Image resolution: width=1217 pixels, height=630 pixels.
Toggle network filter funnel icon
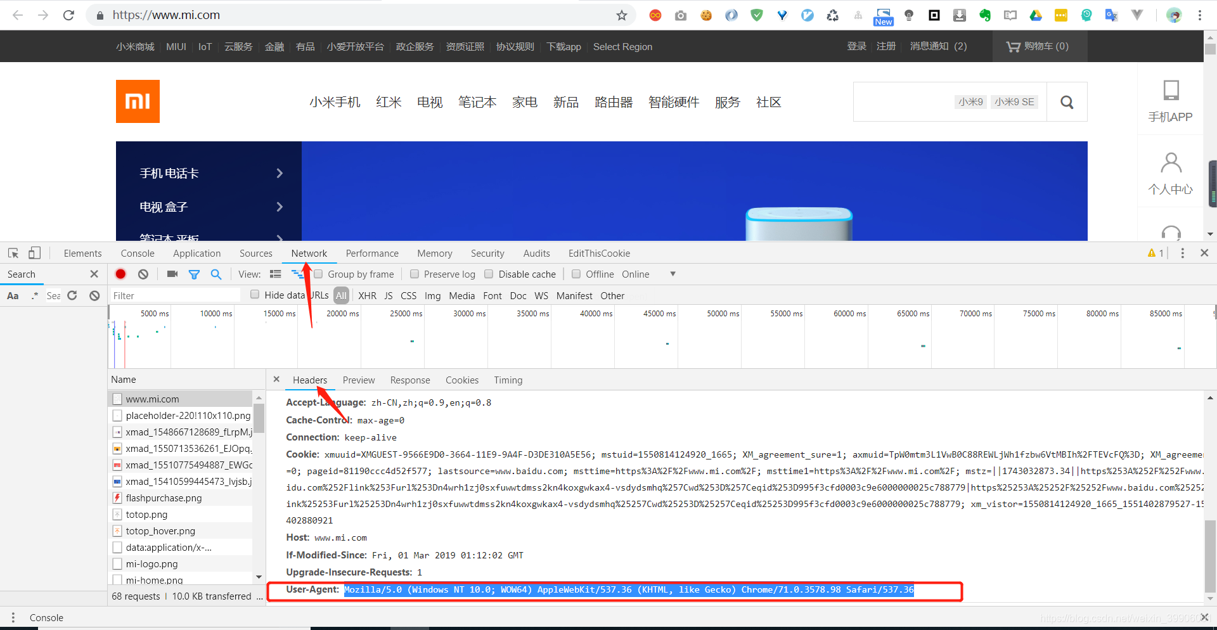[195, 274]
